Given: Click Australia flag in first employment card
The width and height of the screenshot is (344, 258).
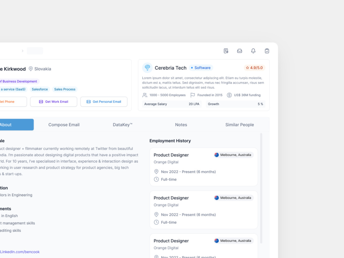Looking at the screenshot, I should (217, 155).
